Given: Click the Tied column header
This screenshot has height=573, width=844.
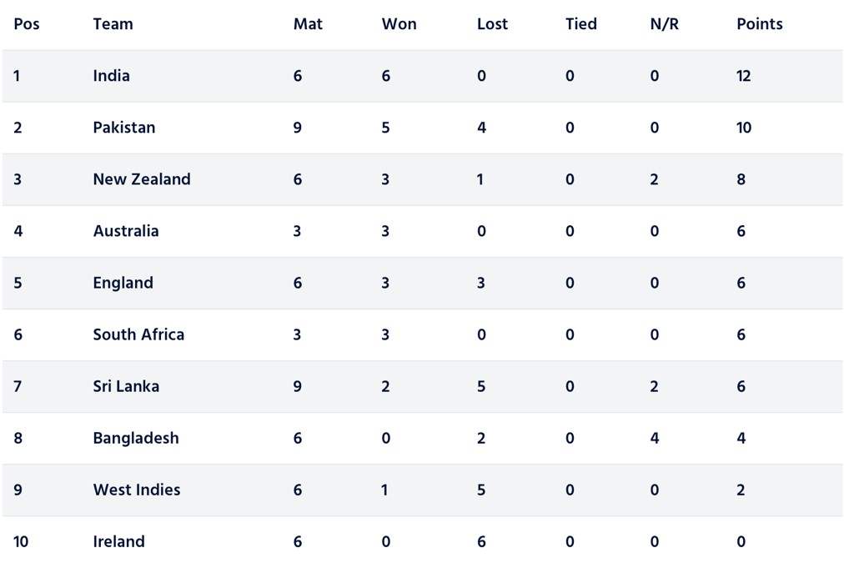Looking at the screenshot, I should coord(580,24).
